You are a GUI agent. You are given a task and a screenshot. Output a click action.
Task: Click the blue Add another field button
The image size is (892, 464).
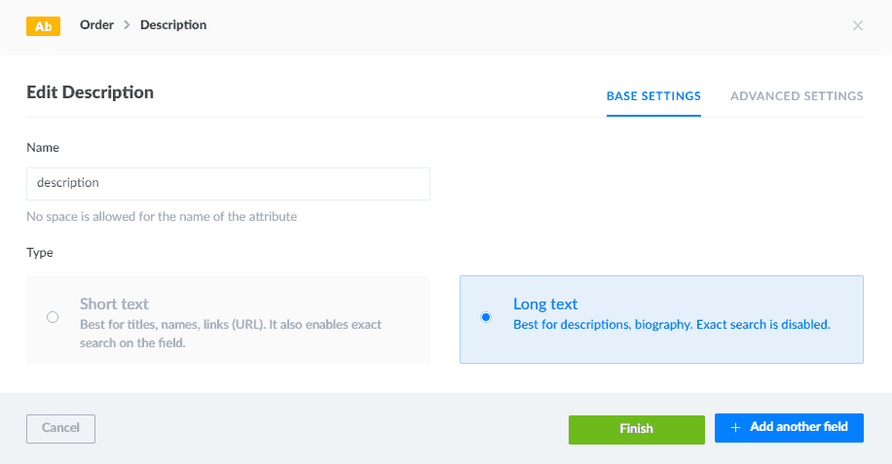pos(789,427)
